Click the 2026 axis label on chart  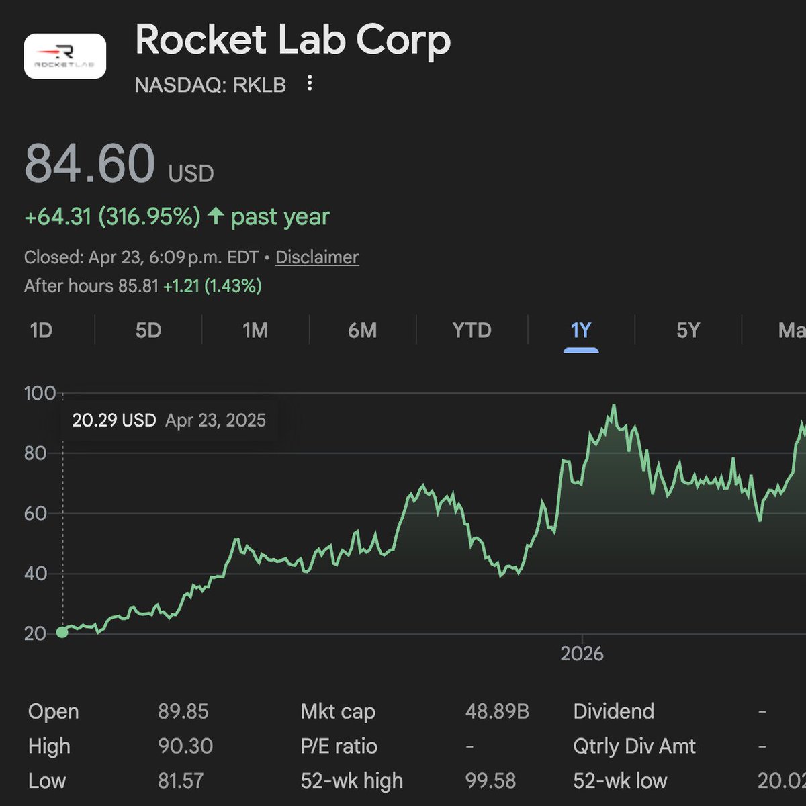[x=582, y=654]
